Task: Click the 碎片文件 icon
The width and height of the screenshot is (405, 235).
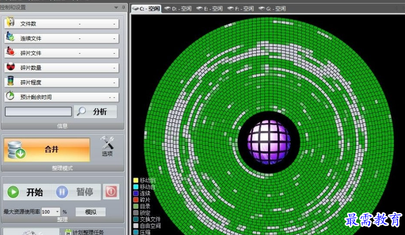Action: click(10, 51)
